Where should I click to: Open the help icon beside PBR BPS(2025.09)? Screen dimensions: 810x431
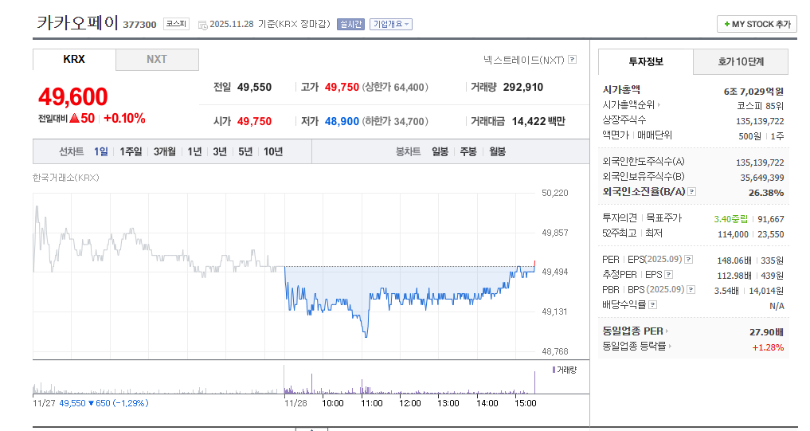pos(691,290)
